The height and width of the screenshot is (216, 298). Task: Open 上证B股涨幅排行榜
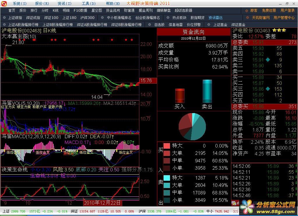tap(57, 25)
